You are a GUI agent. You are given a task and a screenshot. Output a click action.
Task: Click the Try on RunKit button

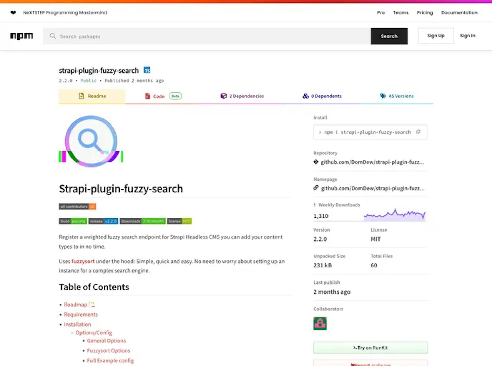[371, 348]
